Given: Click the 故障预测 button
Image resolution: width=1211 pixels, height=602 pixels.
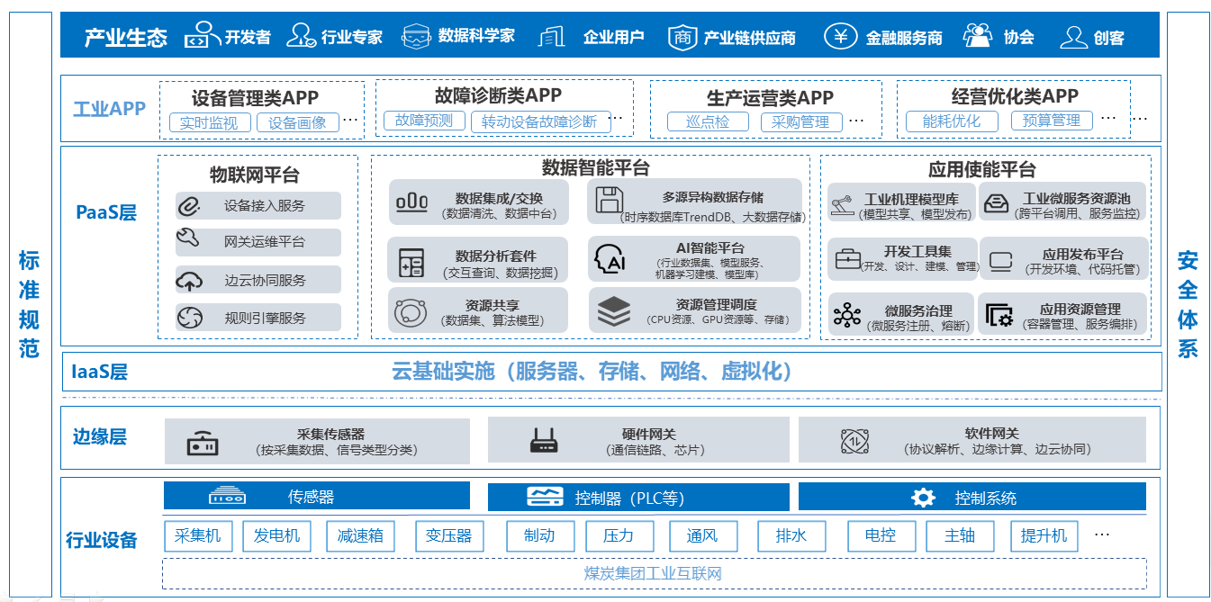Looking at the screenshot, I should (424, 121).
